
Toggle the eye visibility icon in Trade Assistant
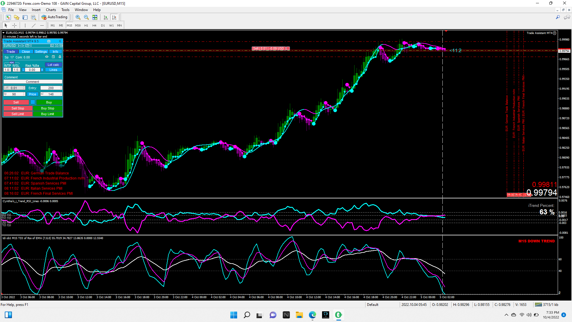coord(47,57)
